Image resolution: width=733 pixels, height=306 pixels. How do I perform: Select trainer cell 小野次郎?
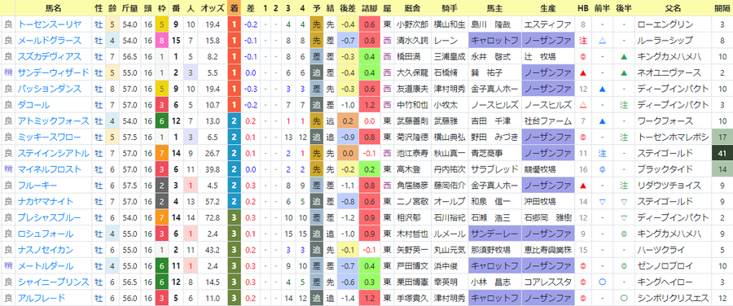pyautogui.click(x=413, y=24)
